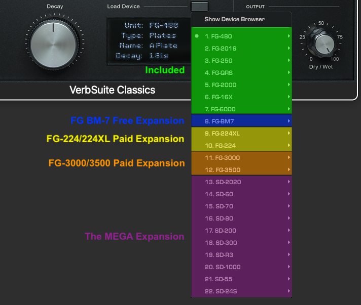Expand SD-1000 submenu arrow
Image resolution: width=361 pixels, height=305 pixels.
[288, 267]
